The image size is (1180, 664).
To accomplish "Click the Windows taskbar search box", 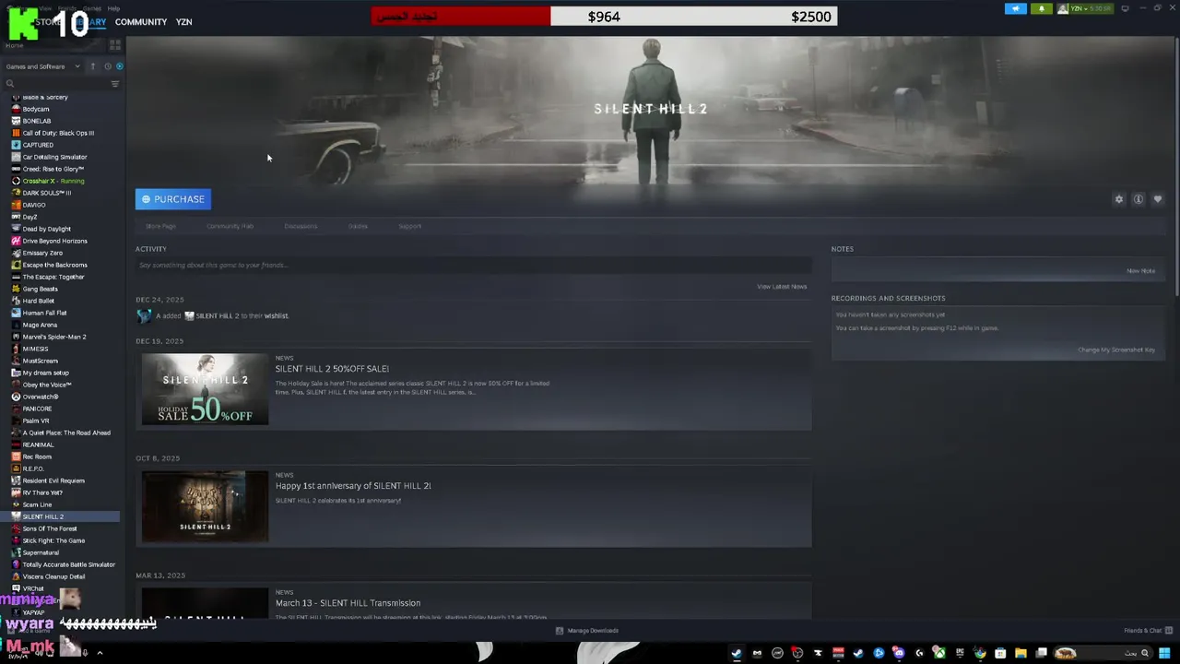I will [1103, 653].
